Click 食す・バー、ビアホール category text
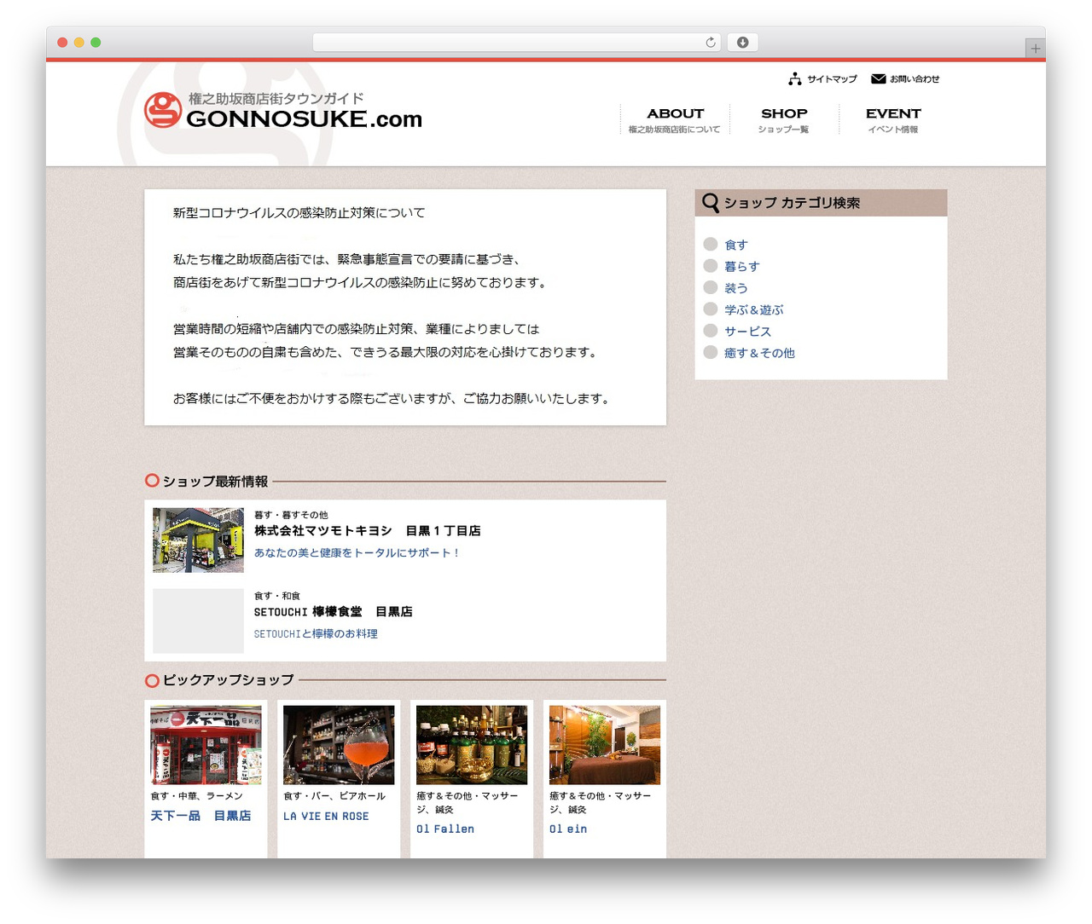Screen dimensions: 1092x924 point(334,795)
